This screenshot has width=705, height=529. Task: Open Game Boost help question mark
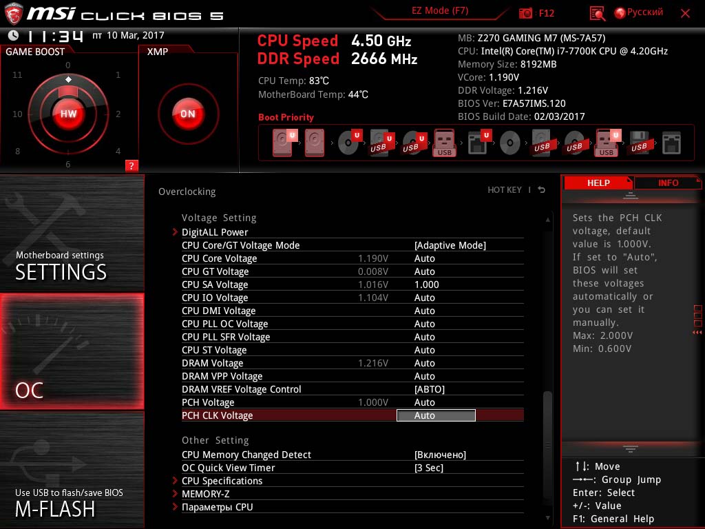(131, 165)
